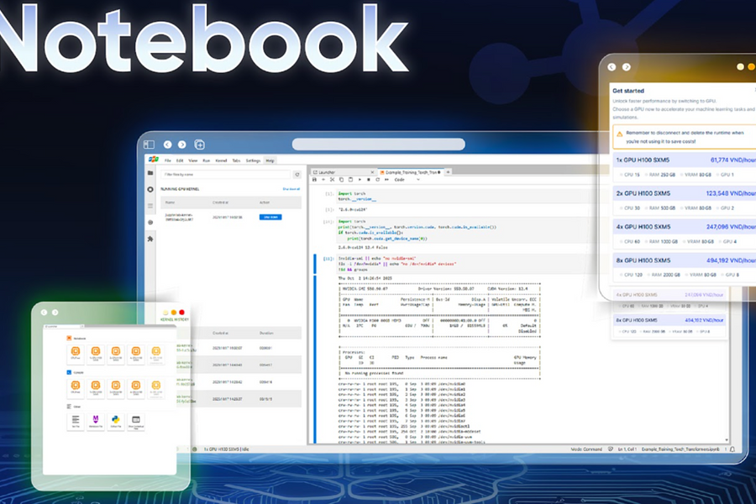
Task: Open the extension manager puzzle icon
Action: (150, 239)
